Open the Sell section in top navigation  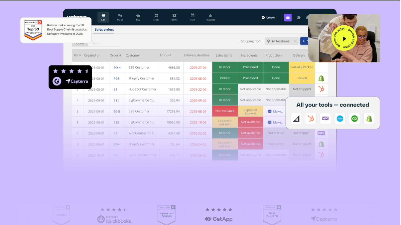pyautogui.click(x=103, y=17)
